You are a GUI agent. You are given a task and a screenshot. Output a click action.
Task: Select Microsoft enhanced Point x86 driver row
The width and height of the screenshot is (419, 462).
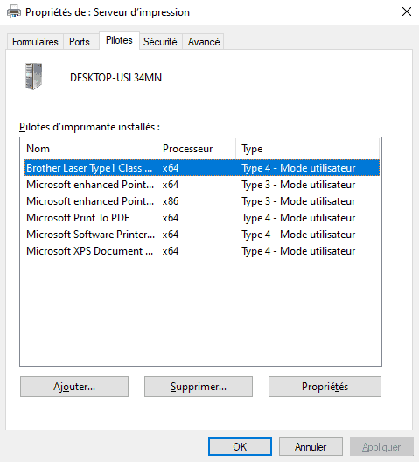pos(202,201)
